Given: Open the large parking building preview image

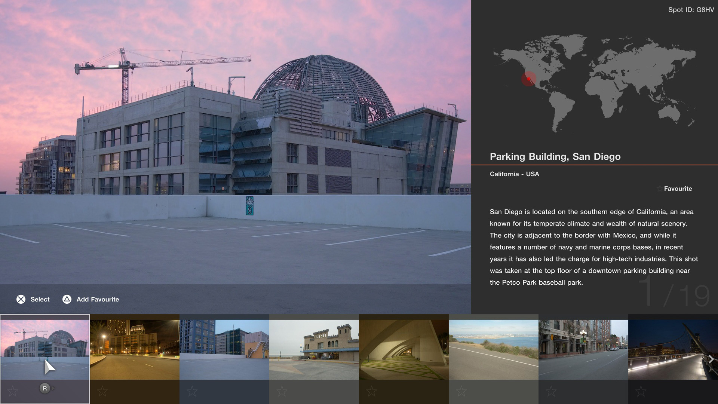Looking at the screenshot, I should 236,142.
